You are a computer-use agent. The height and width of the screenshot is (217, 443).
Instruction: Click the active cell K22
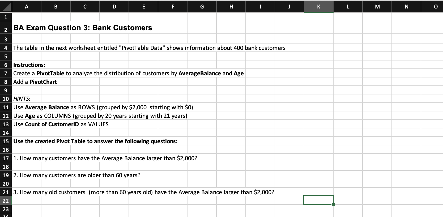tap(319, 200)
